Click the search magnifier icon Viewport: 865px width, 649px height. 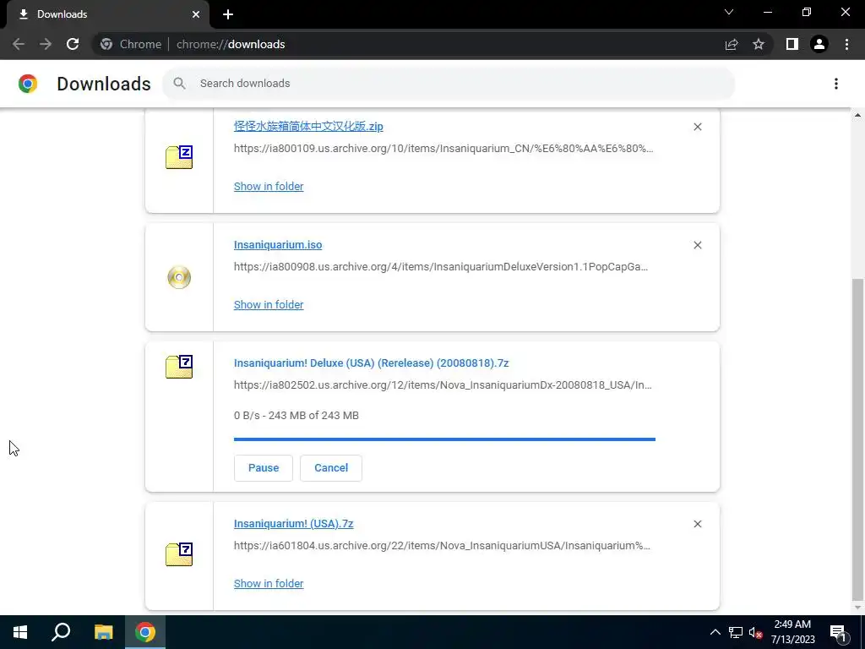click(x=179, y=84)
